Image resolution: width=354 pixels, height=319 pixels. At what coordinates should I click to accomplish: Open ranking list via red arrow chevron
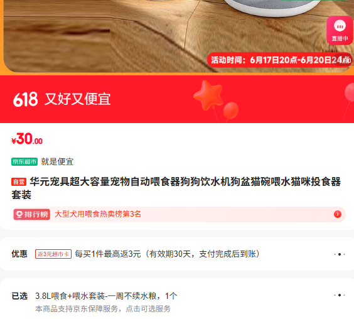tap(338, 214)
